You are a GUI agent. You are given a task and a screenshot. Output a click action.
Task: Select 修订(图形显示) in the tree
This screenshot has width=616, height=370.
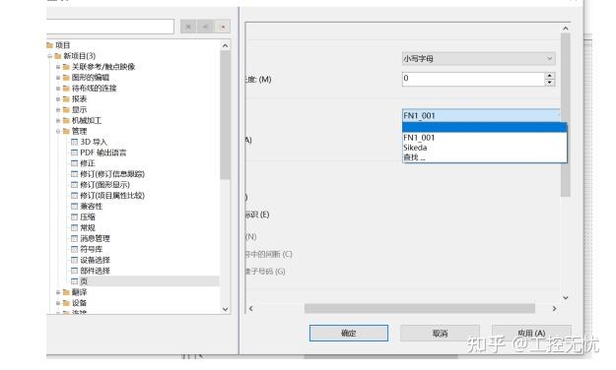tap(104, 184)
